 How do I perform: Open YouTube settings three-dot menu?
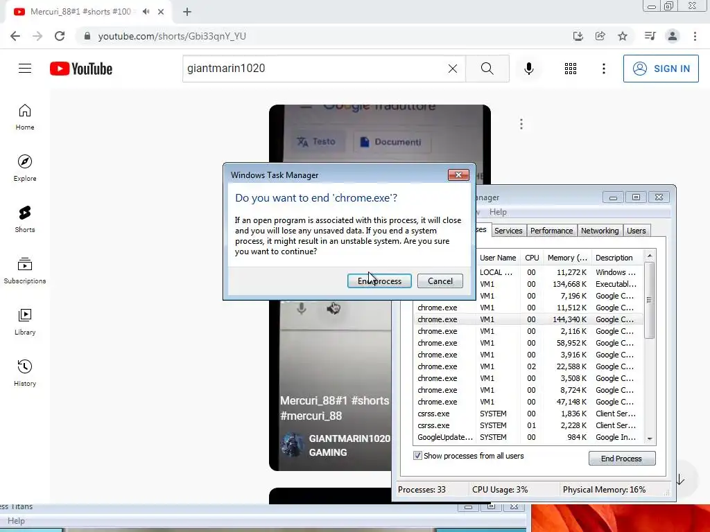pyautogui.click(x=604, y=69)
